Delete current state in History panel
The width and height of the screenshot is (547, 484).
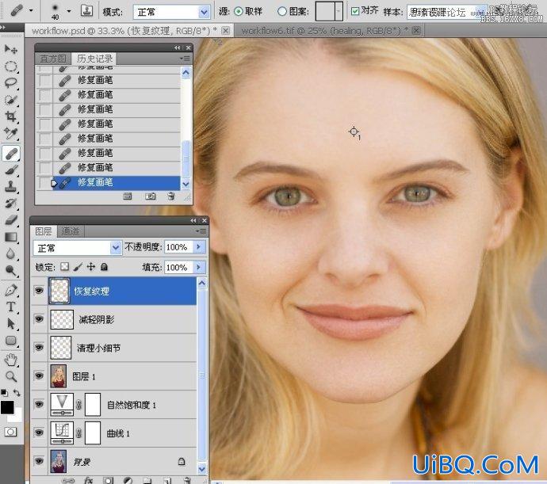171,196
